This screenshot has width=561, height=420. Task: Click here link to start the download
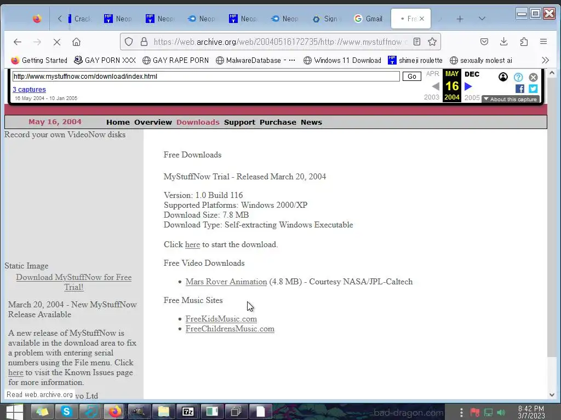[192, 244]
